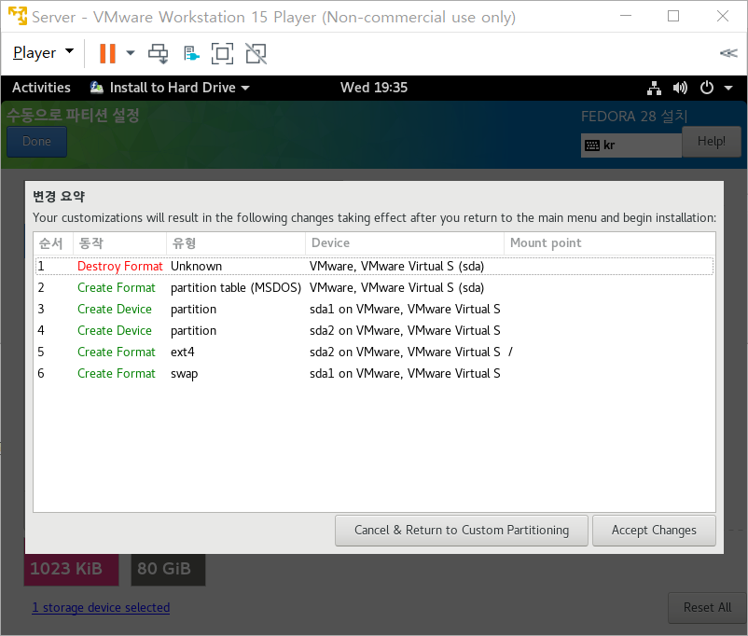This screenshot has width=748, height=636.
Task: Sort by the 유형 column header
Action: tap(236, 243)
